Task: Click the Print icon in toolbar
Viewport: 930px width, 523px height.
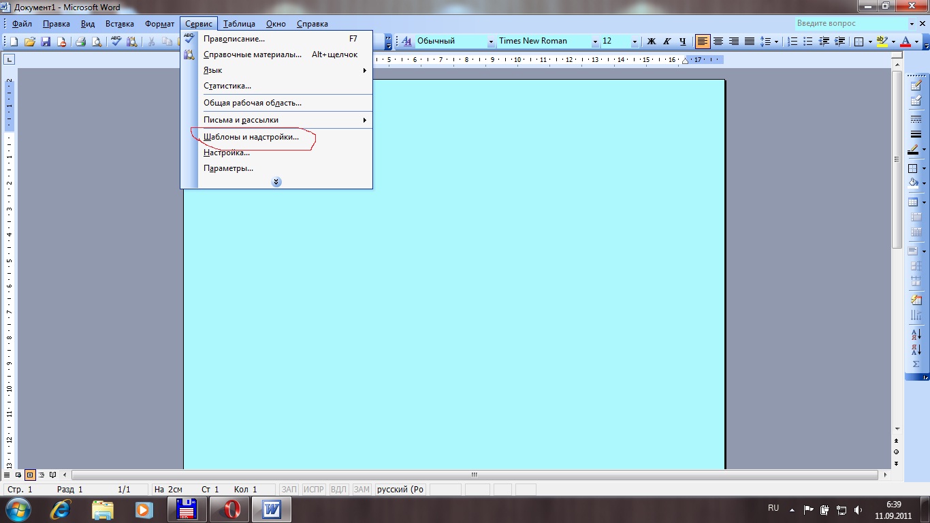Action: coord(80,42)
